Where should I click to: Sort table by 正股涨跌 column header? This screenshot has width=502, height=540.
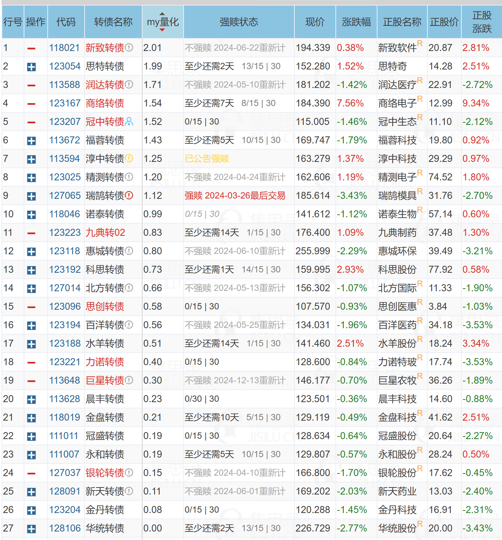[482, 22]
